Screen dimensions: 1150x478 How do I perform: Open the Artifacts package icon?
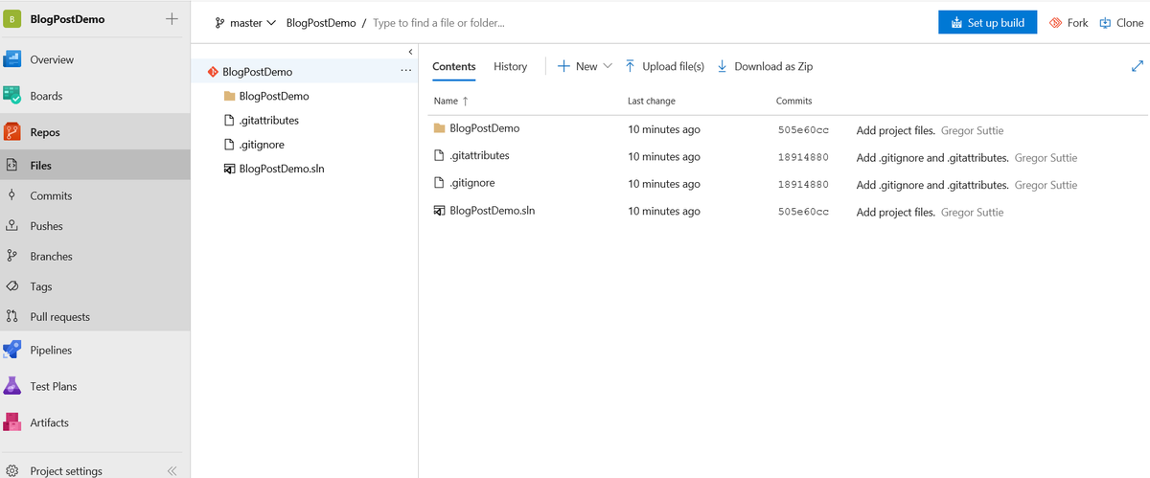click(x=12, y=422)
